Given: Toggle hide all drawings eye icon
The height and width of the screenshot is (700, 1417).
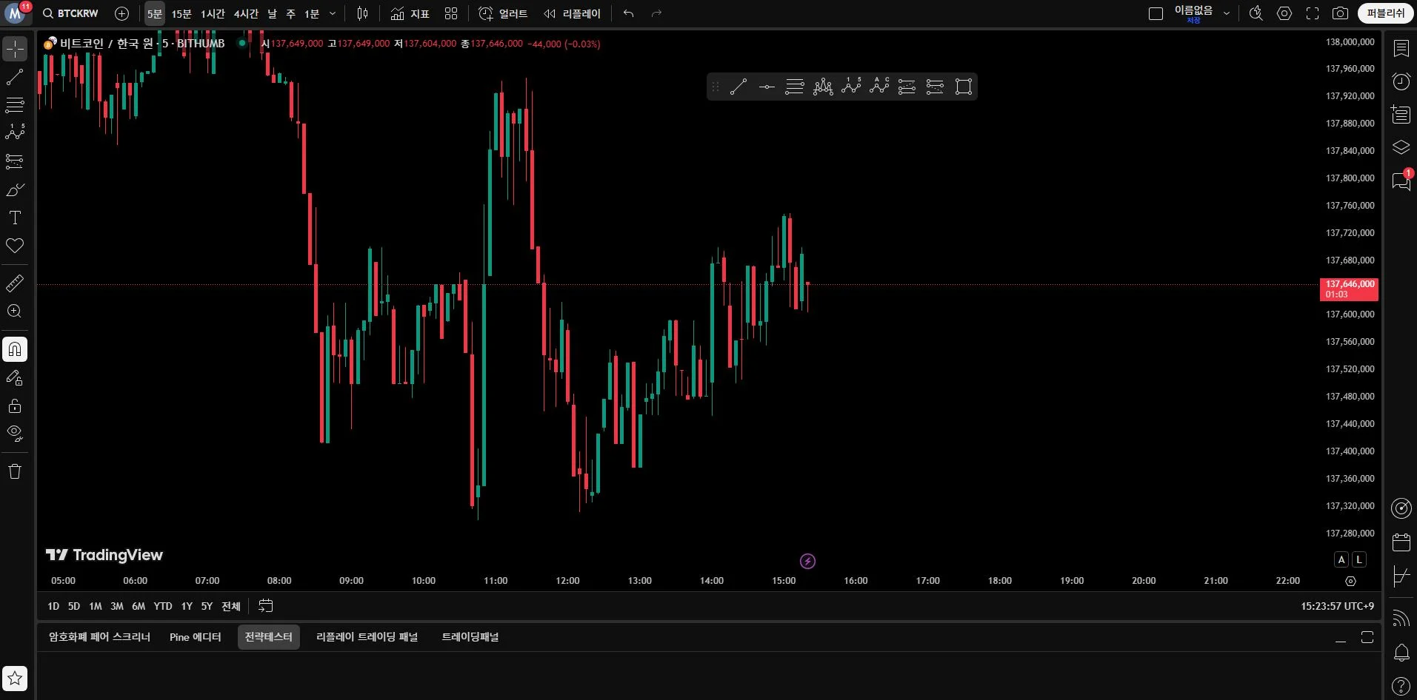Looking at the screenshot, I should coord(15,433).
